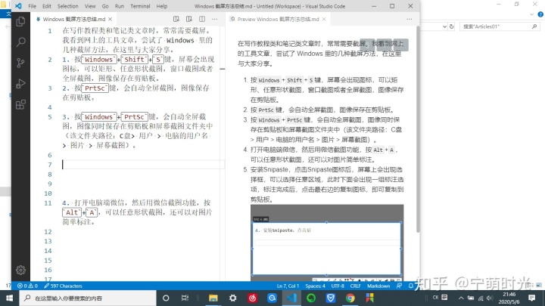
Task: Open the Action Center notification icon
Action: 532,298
